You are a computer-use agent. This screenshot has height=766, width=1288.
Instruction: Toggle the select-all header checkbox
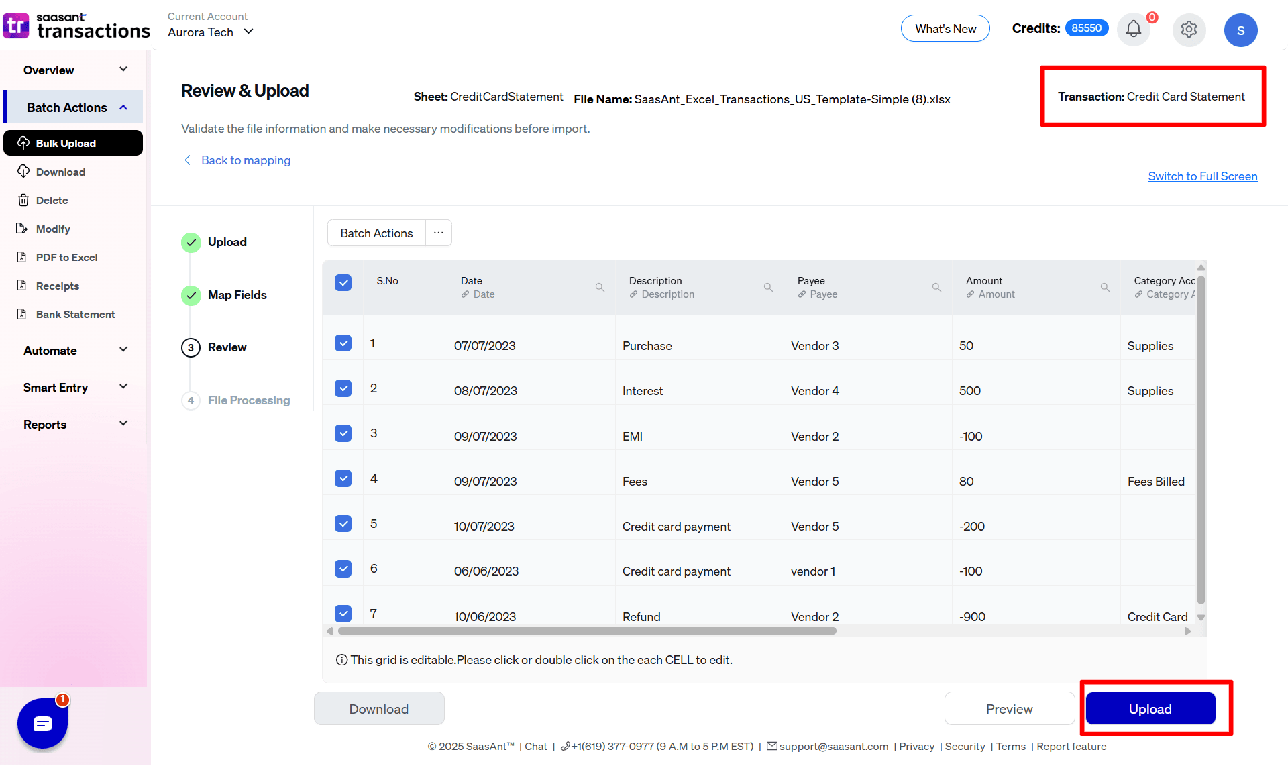tap(343, 282)
